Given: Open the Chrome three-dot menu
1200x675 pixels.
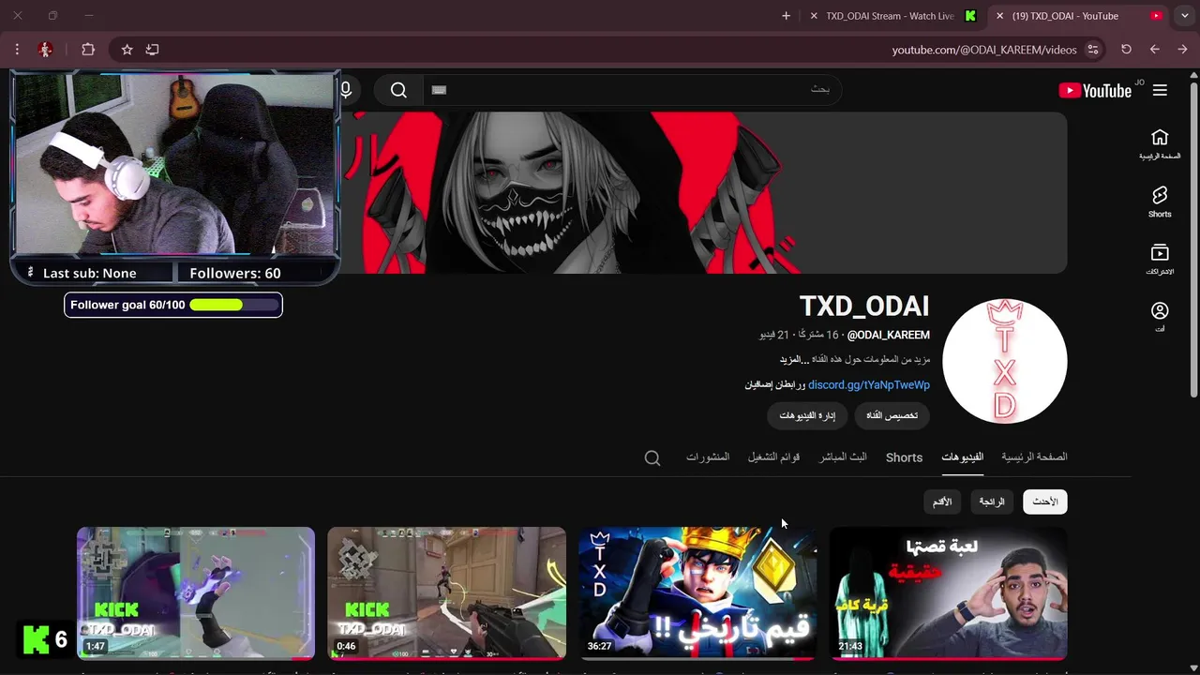Looking at the screenshot, I should (17, 50).
